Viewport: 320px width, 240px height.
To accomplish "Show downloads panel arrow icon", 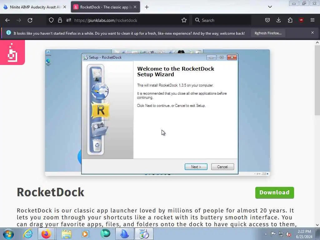I will [x=278, y=20].
